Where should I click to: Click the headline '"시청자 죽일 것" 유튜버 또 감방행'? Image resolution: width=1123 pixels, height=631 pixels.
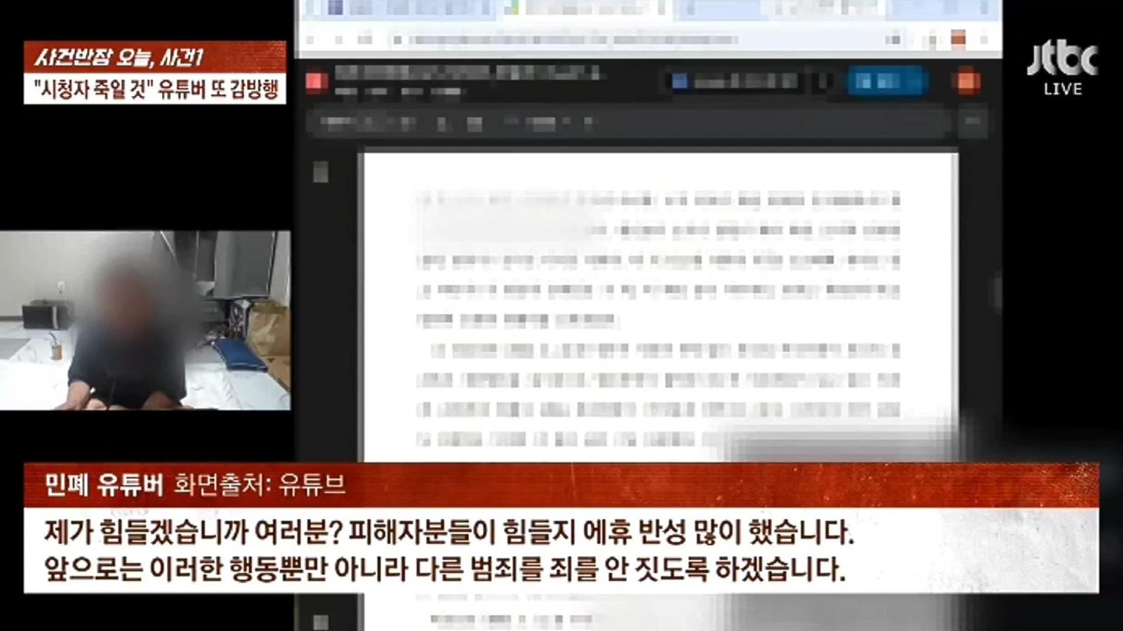156,89
